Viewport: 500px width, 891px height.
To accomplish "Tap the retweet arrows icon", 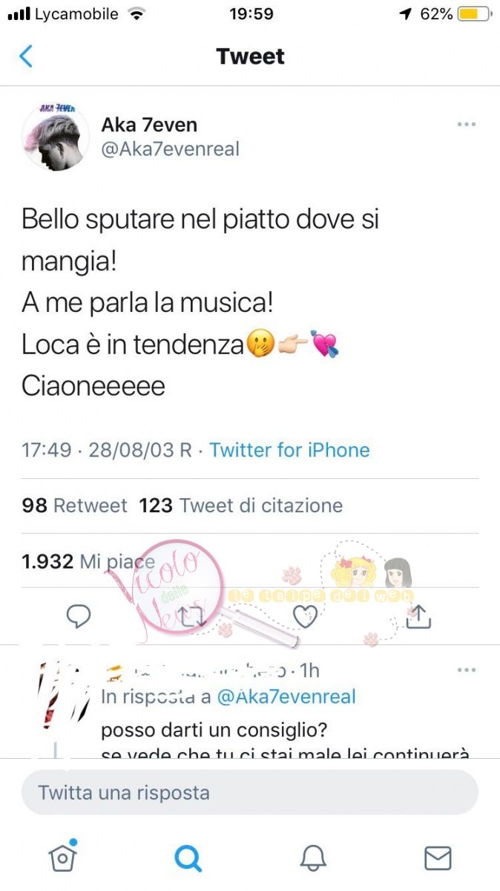I will pos(191,616).
